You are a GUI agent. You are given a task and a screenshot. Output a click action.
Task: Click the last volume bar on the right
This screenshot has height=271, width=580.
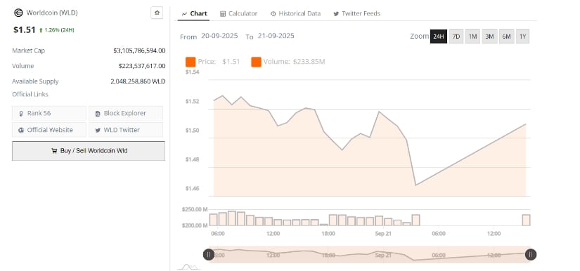click(x=526, y=220)
